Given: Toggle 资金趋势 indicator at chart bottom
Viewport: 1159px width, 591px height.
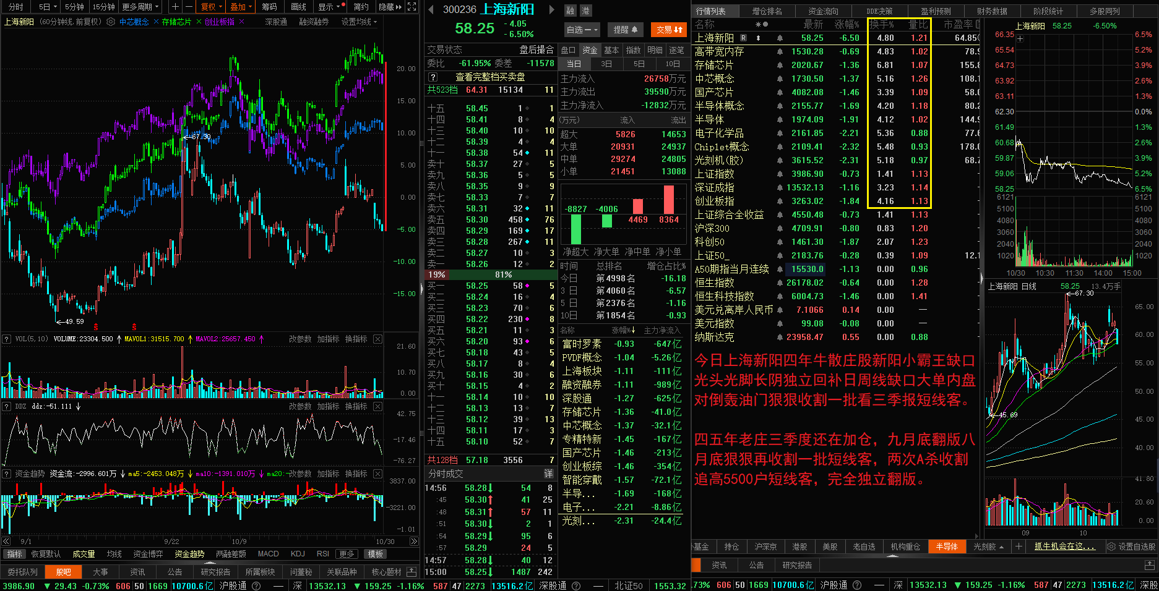Looking at the screenshot, I should coord(189,554).
